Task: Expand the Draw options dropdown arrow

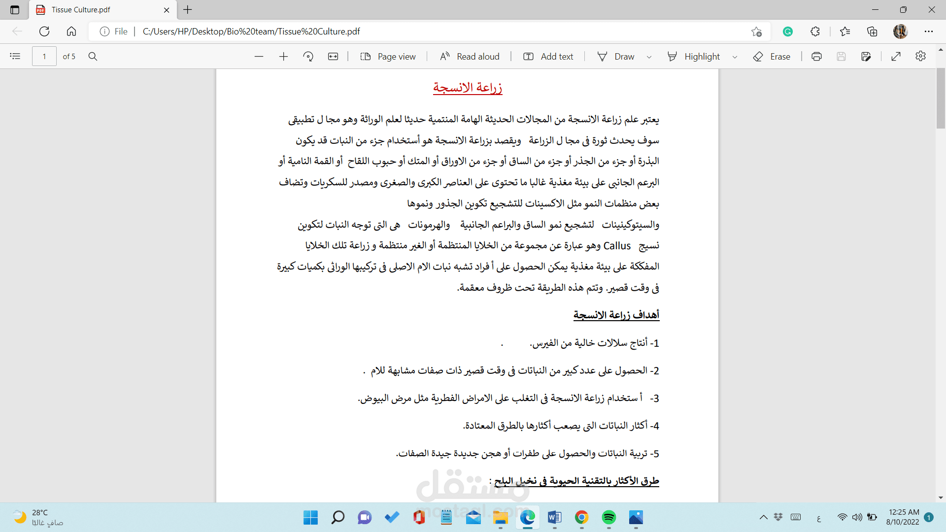Action: pyautogui.click(x=649, y=57)
